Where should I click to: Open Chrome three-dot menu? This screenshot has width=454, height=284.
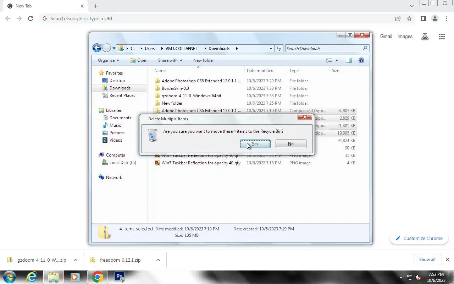(x=446, y=18)
